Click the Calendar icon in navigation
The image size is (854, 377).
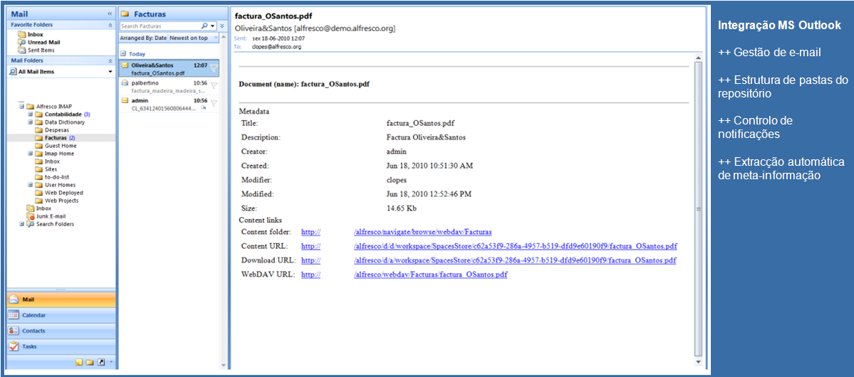point(14,315)
